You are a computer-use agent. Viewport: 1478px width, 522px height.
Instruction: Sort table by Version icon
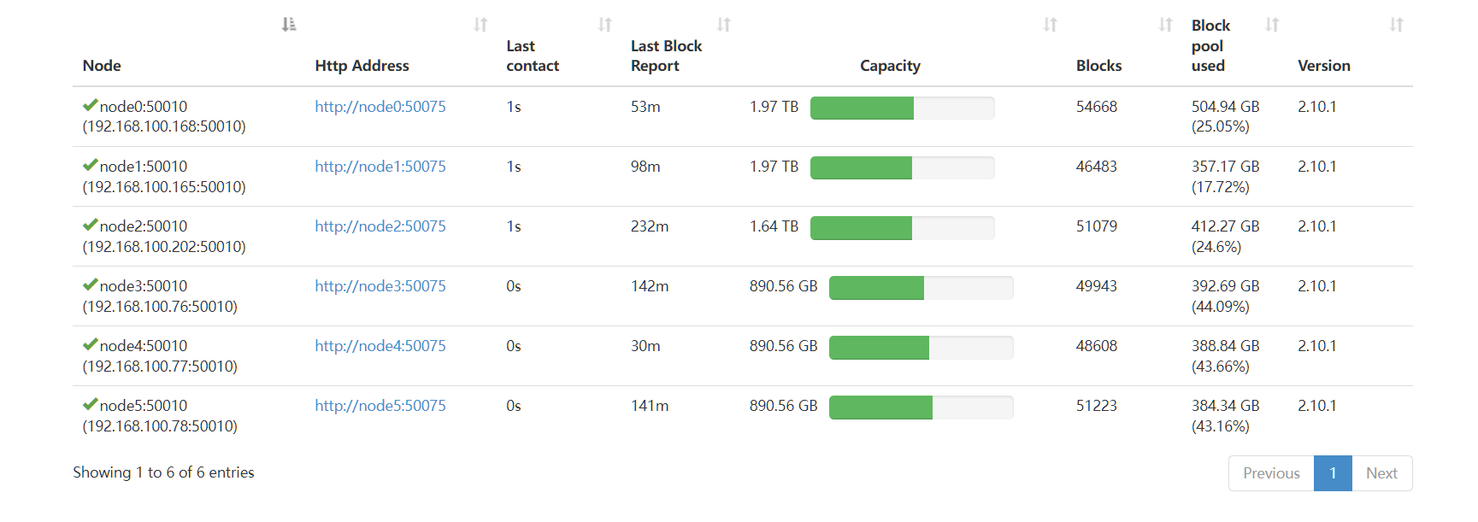pyautogui.click(x=1396, y=25)
